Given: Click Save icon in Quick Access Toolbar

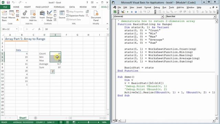Looking at the screenshot, I should point(8,2).
